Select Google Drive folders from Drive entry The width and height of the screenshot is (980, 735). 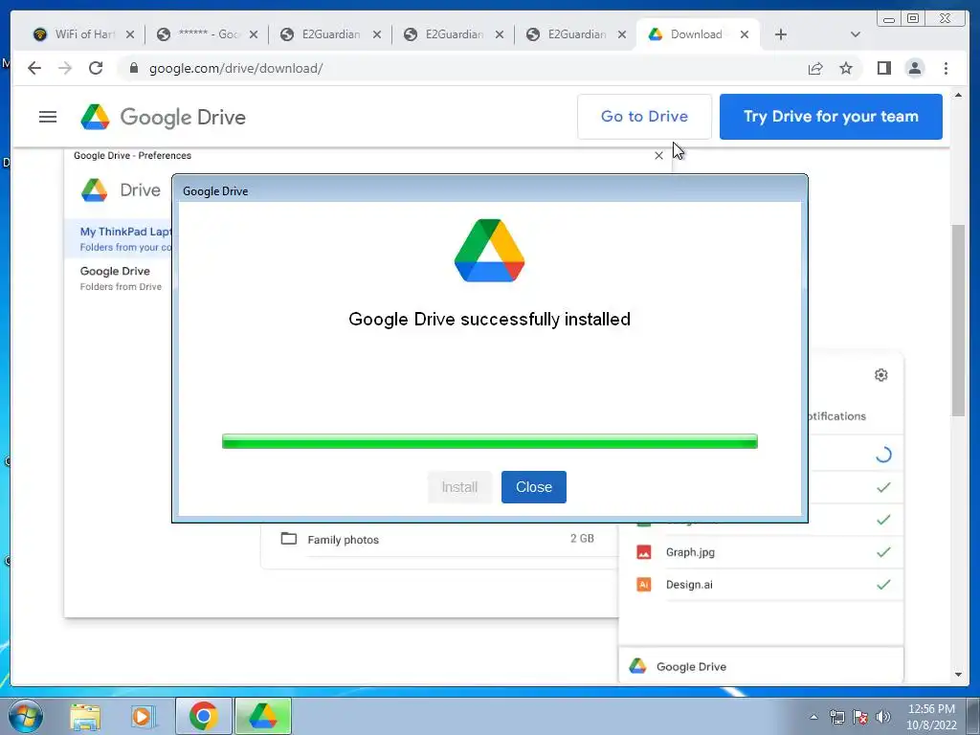point(119,278)
